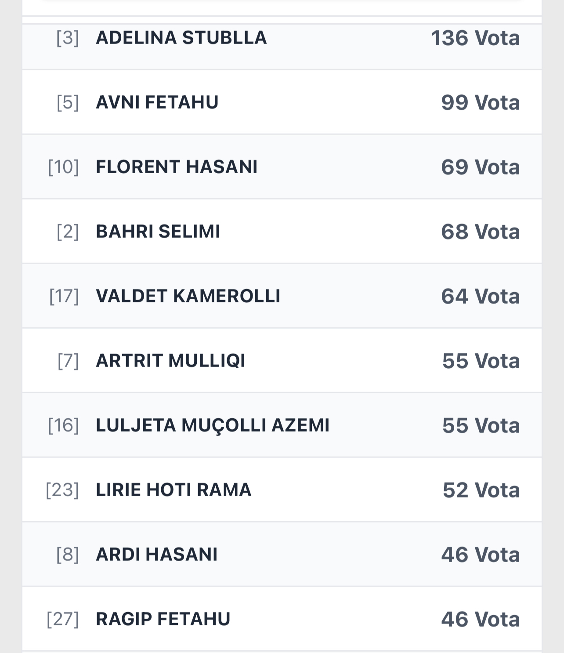This screenshot has width=564, height=653.
Task: Click the Ardi Hasani name
Action: tap(156, 555)
